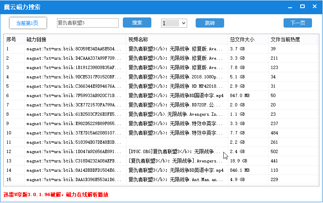Click the search keyword input field
This screenshot has height=203, width=323.
87,23
